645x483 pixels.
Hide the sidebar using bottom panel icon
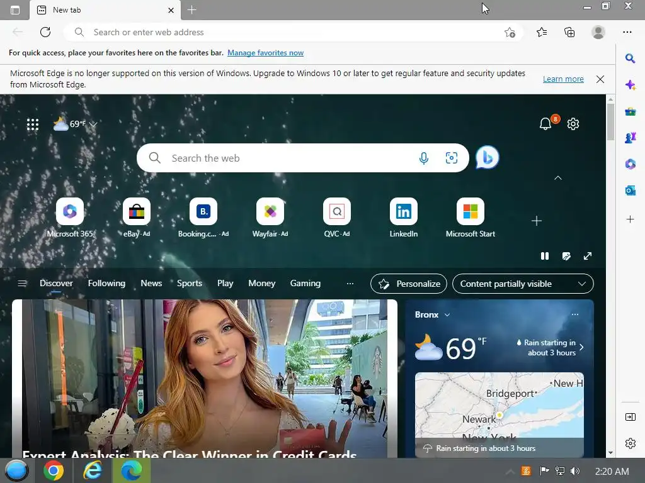coord(630,418)
